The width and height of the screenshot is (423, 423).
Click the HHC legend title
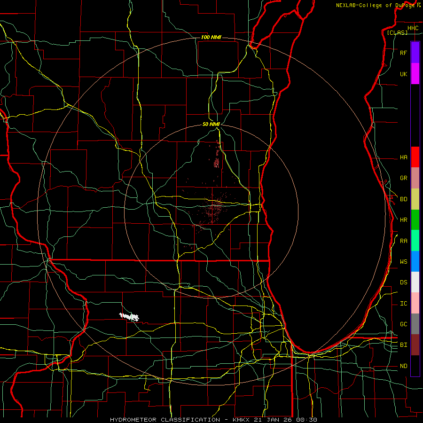tap(413, 28)
